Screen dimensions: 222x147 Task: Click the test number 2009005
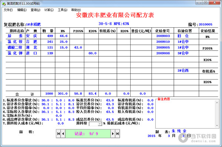pos(163,48)
